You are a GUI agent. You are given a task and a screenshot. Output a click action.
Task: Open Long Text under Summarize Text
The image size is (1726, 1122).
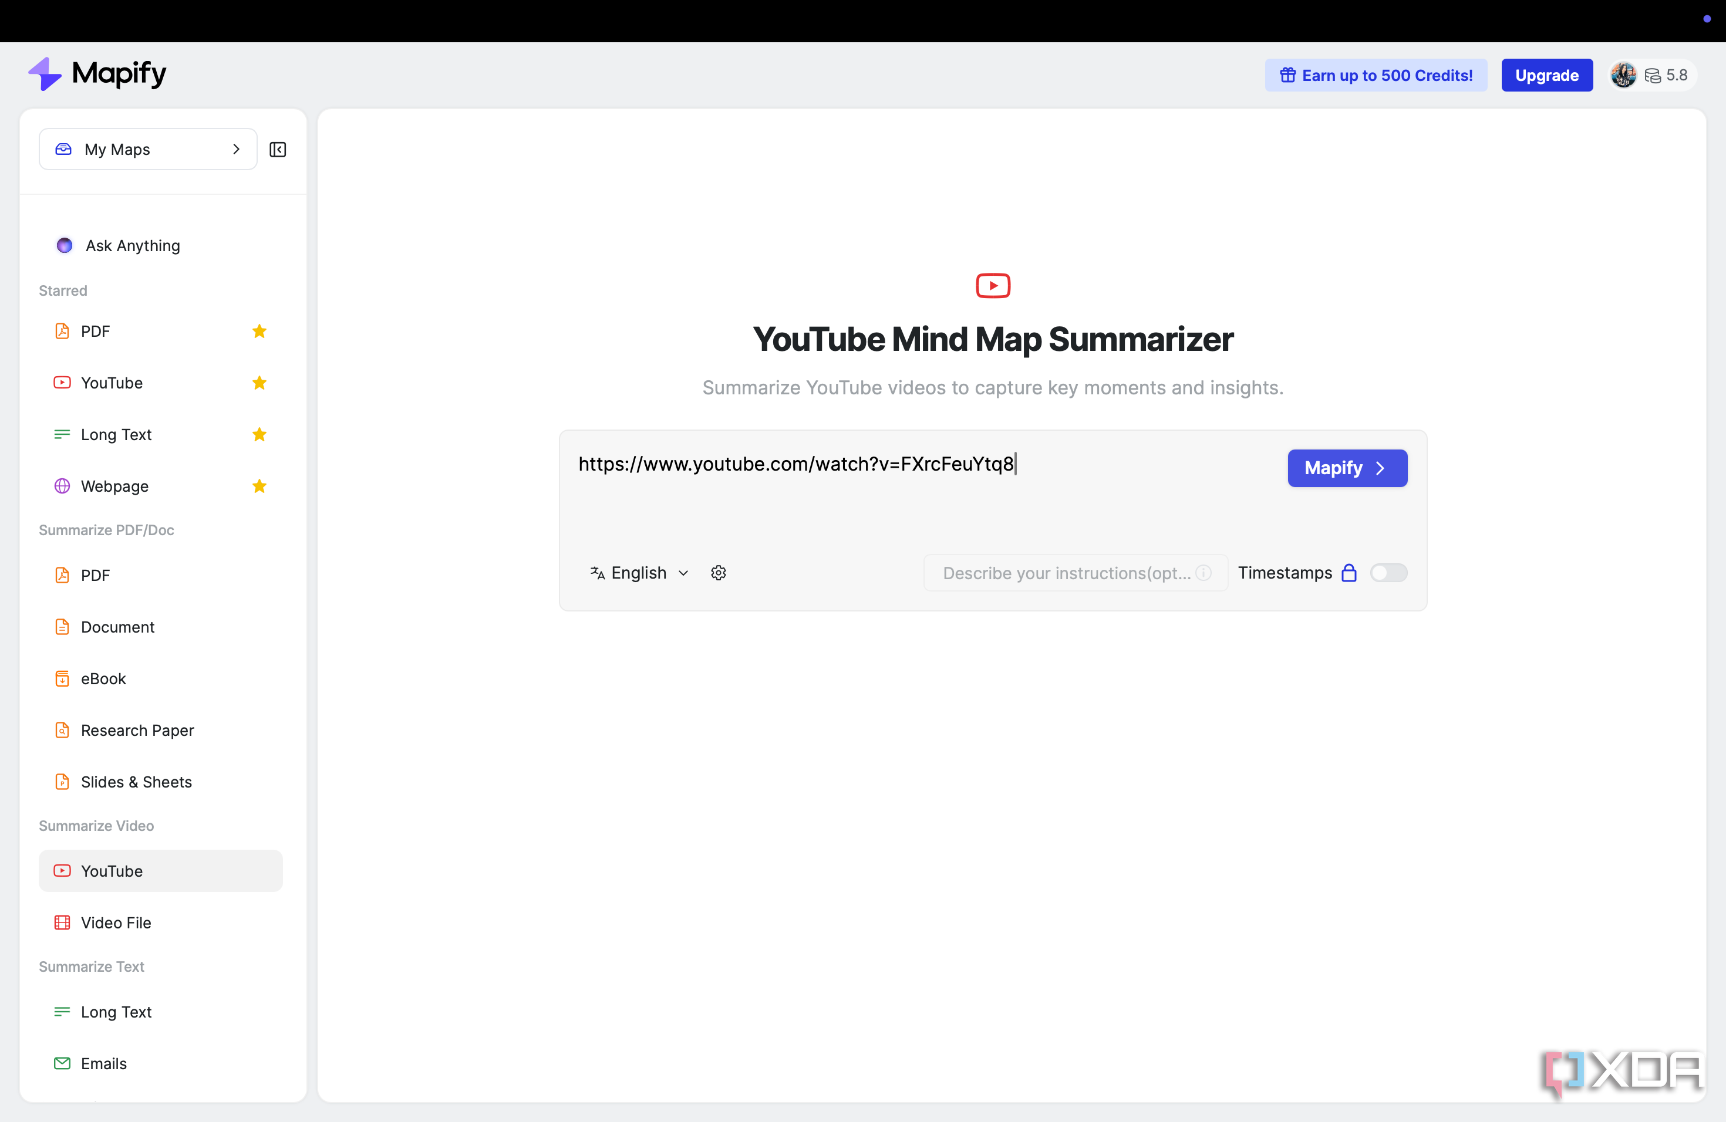coord(160,1012)
